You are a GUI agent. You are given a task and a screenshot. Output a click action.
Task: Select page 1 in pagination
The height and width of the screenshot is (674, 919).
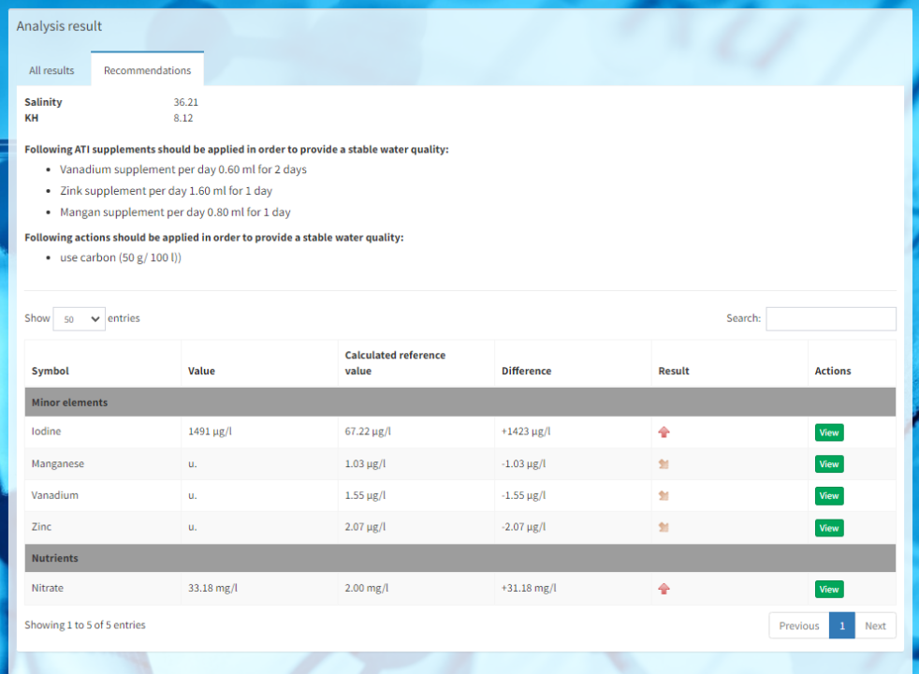pos(841,626)
